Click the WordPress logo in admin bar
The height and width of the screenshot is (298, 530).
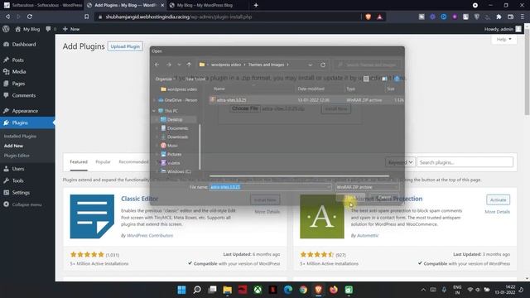6,29
